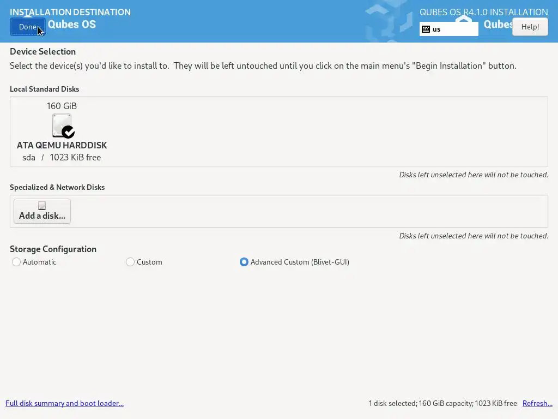The height and width of the screenshot is (419, 558).
Task: Select Advanced Custom (Blivet-GUI) option
Action: coord(294,262)
